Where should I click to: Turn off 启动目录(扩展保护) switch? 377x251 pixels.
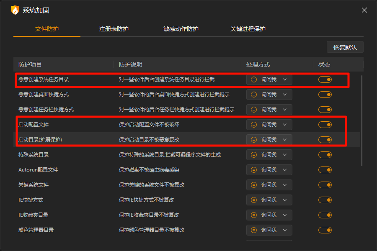point(325,140)
